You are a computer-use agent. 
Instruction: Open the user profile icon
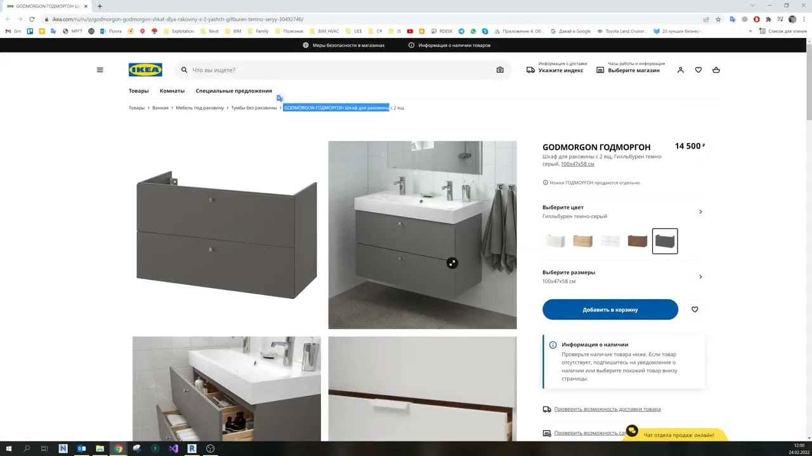coord(681,70)
